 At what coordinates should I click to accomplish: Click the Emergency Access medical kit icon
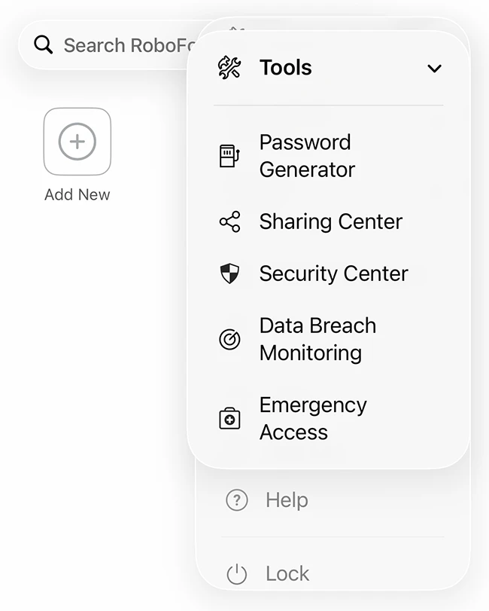click(229, 419)
